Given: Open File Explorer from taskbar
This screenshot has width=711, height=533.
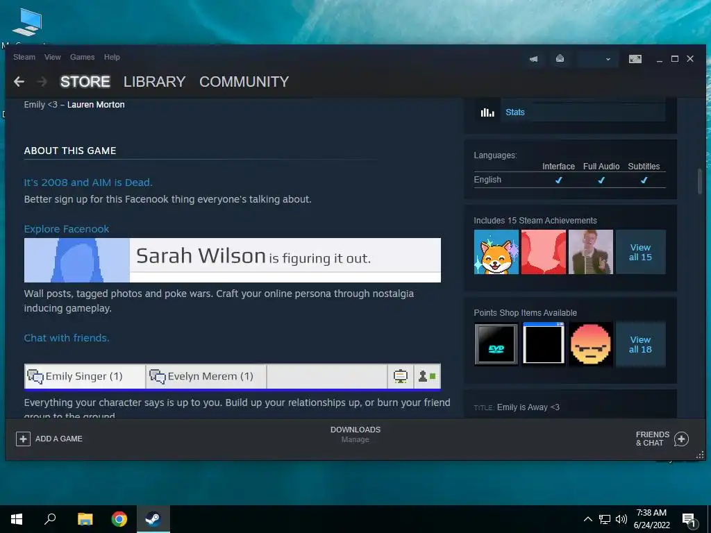Looking at the screenshot, I should coord(85,519).
